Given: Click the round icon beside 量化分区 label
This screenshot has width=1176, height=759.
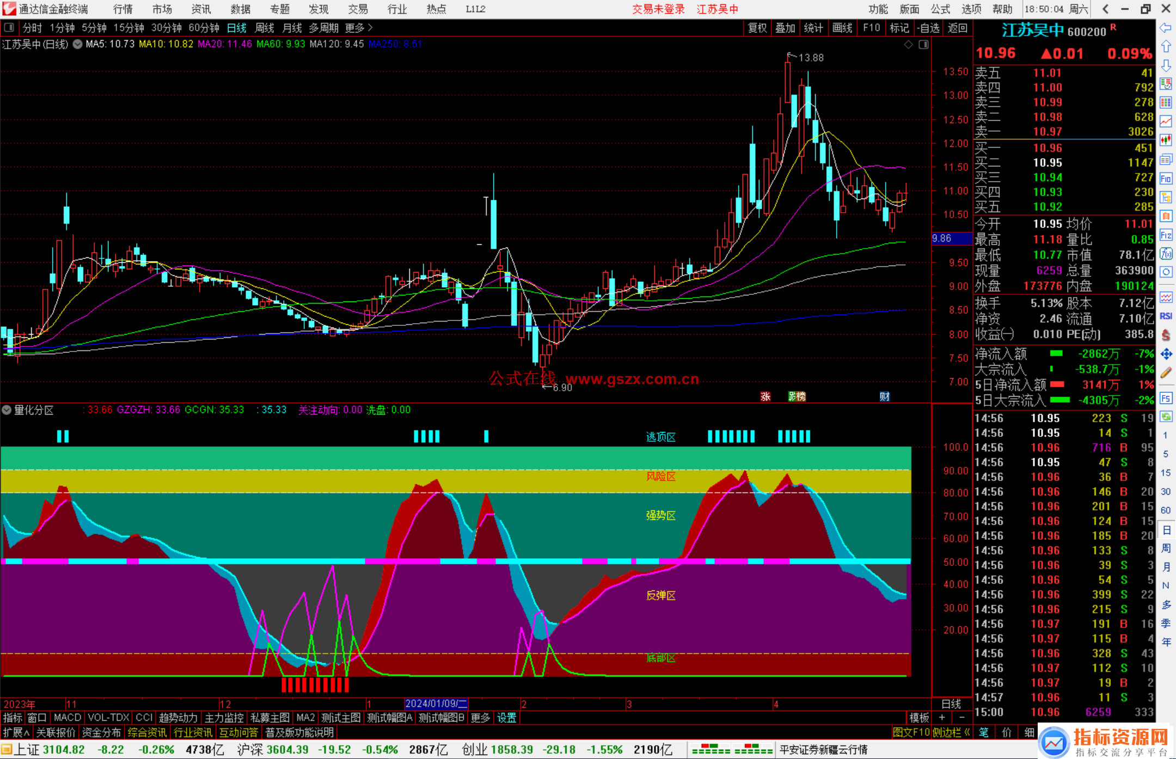Looking at the screenshot, I should [x=7, y=410].
